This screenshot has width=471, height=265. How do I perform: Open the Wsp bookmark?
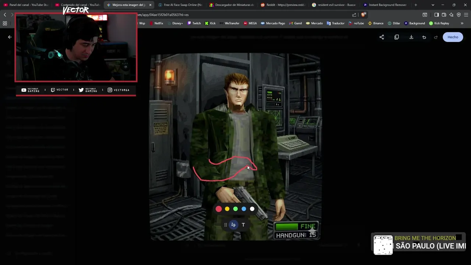point(142,23)
